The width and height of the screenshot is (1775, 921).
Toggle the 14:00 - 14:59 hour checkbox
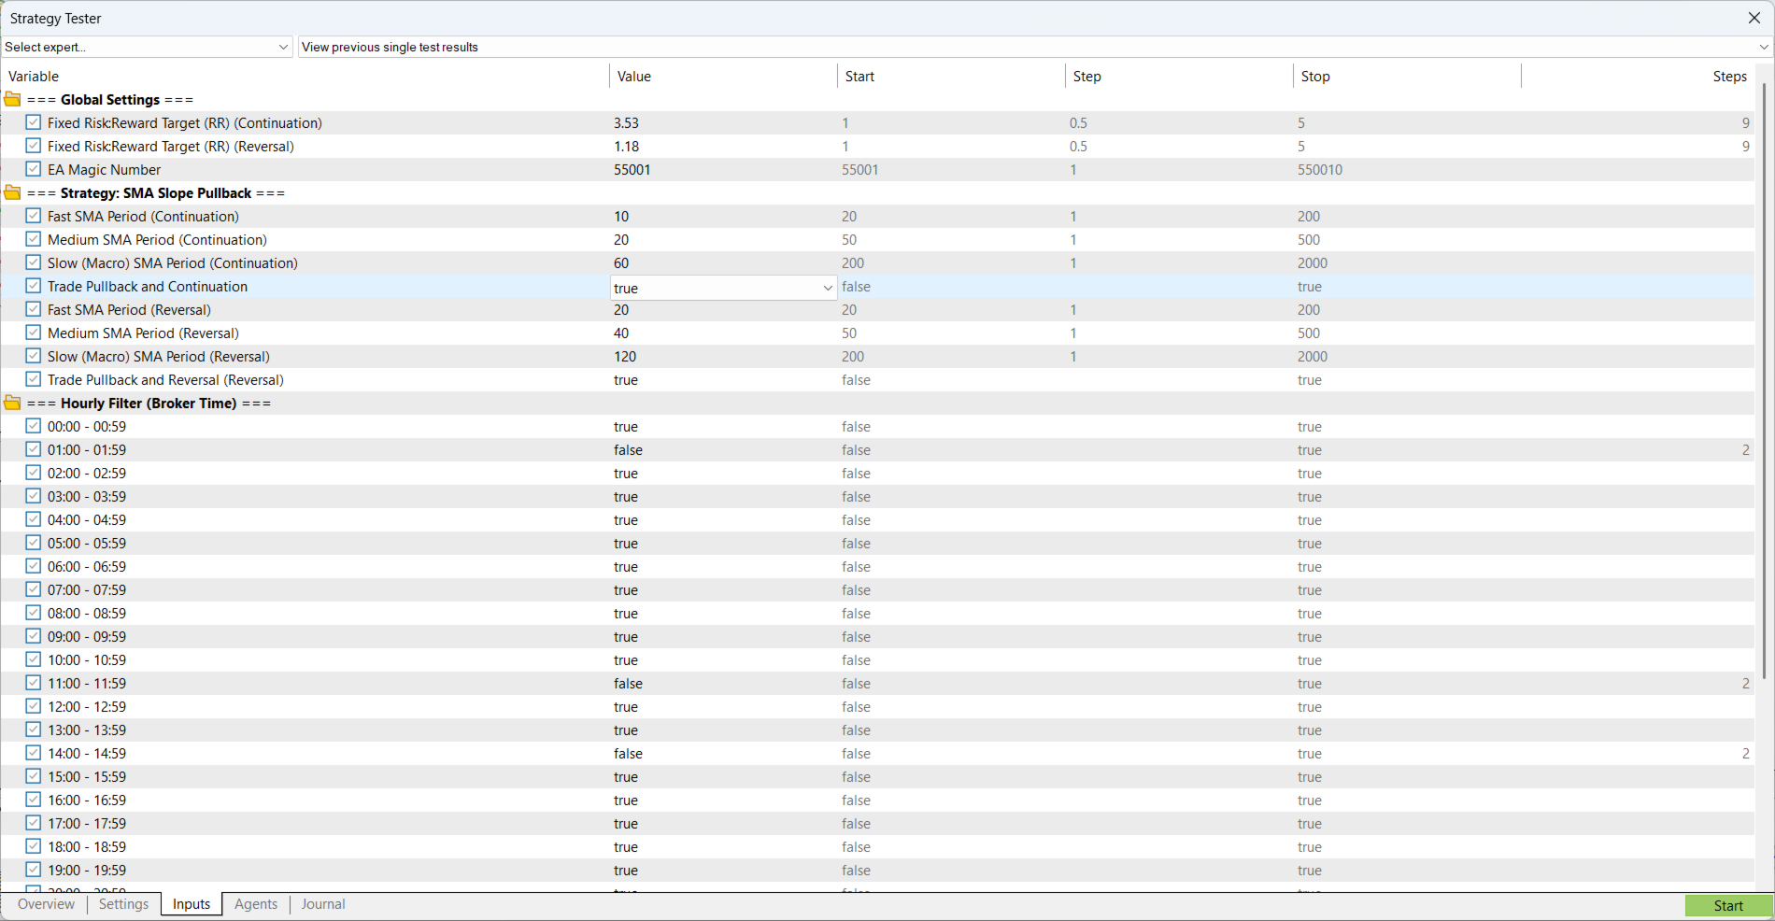click(x=34, y=753)
